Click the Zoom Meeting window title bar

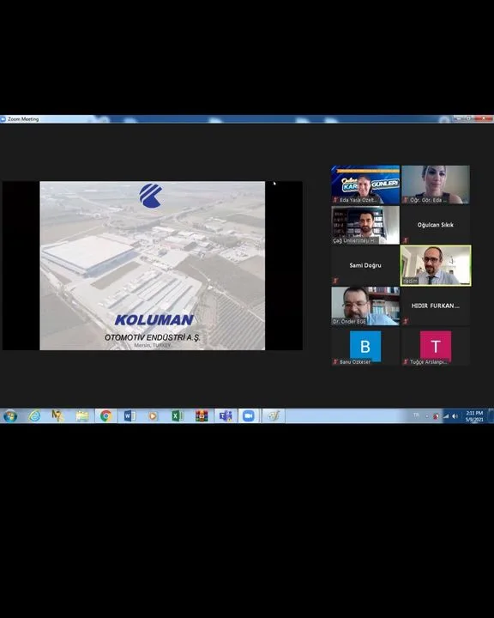pos(247,118)
